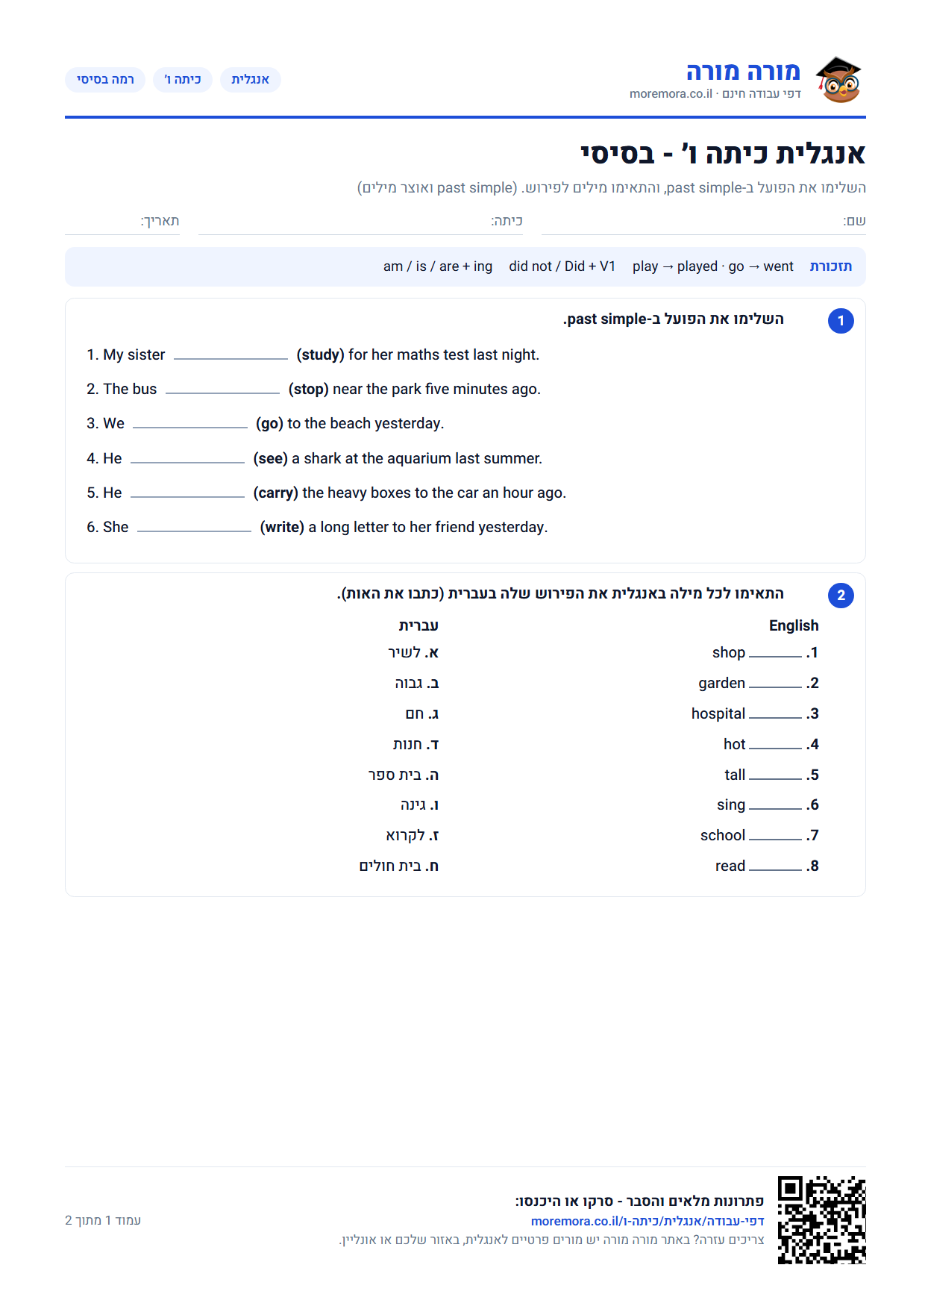Click the blank before (carry)

(x=187, y=493)
